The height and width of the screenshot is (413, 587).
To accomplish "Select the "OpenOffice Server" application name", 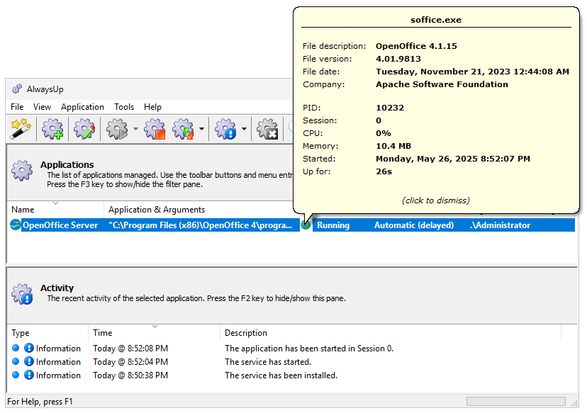I will click(60, 225).
